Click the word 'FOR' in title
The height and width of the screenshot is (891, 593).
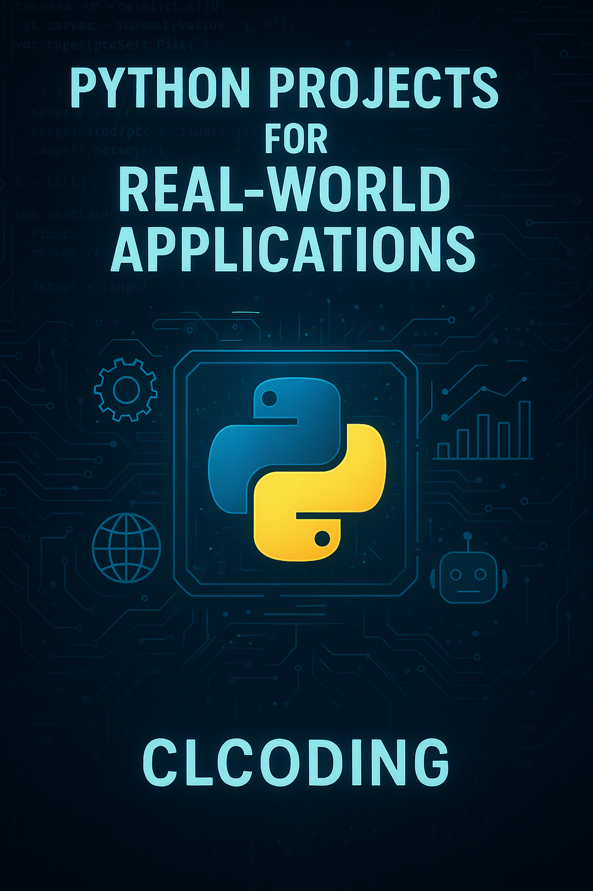tap(296, 139)
